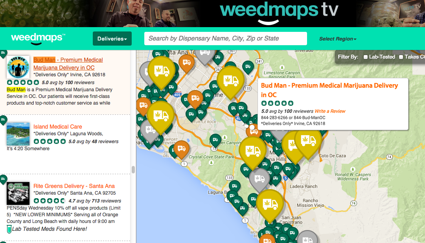
Task: Click the Bud Man logo thumbnail
Action: point(18,67)
